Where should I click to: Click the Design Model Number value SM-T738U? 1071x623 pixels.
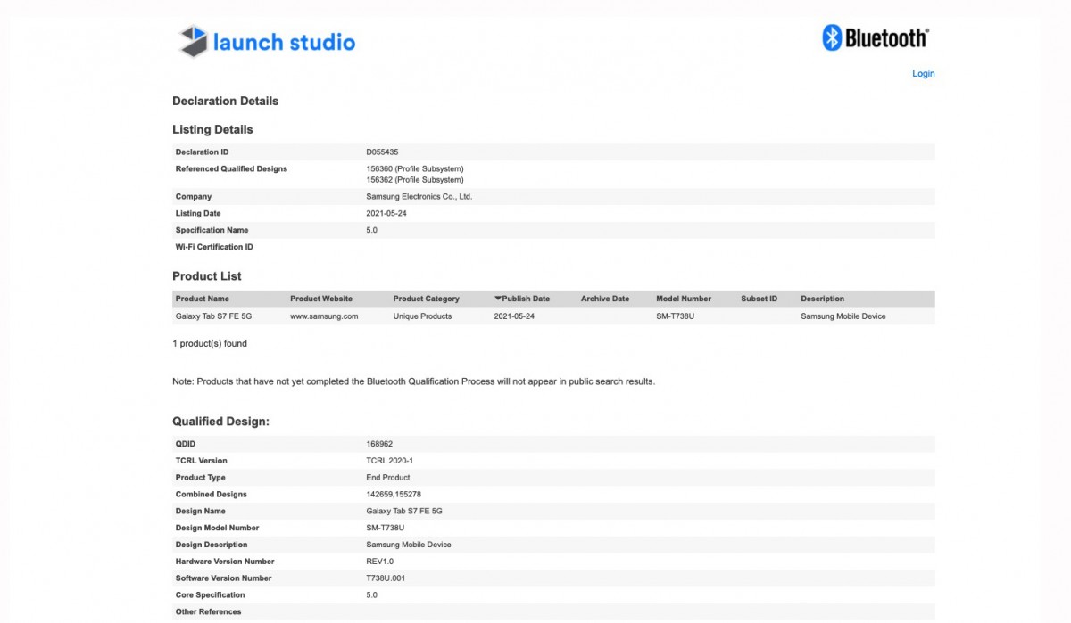click(386, 529)
